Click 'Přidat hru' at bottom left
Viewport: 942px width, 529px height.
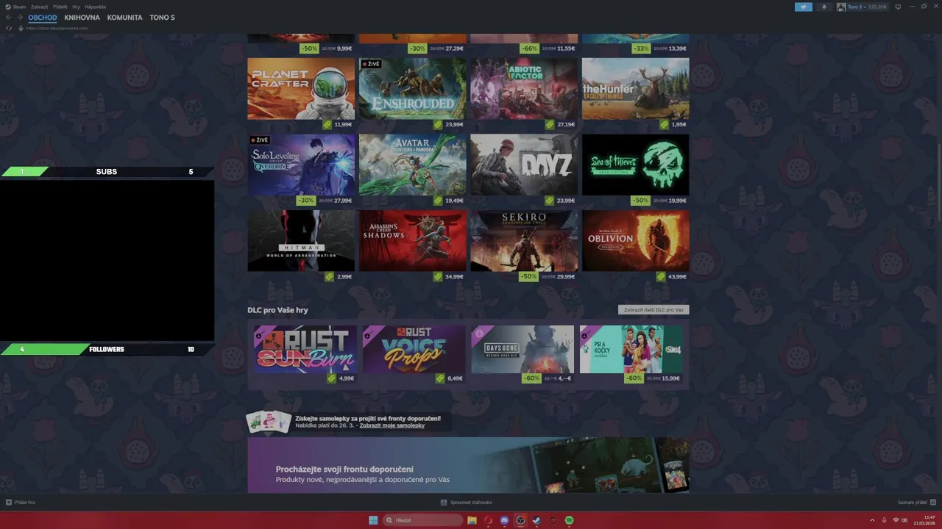(x=21, y=503)
